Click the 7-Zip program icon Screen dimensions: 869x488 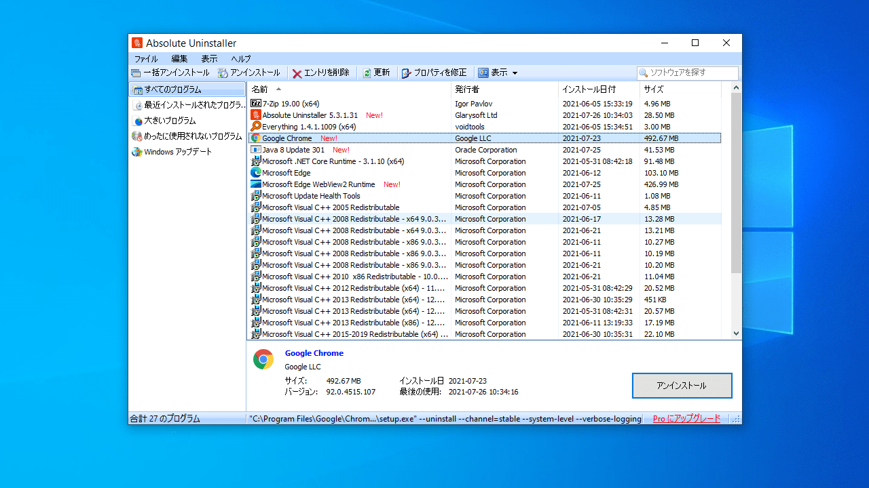pos(256,104)
